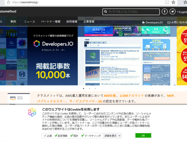Uncheck the 統計 checkbox
The image size is (187, 142).
[72, 136]
